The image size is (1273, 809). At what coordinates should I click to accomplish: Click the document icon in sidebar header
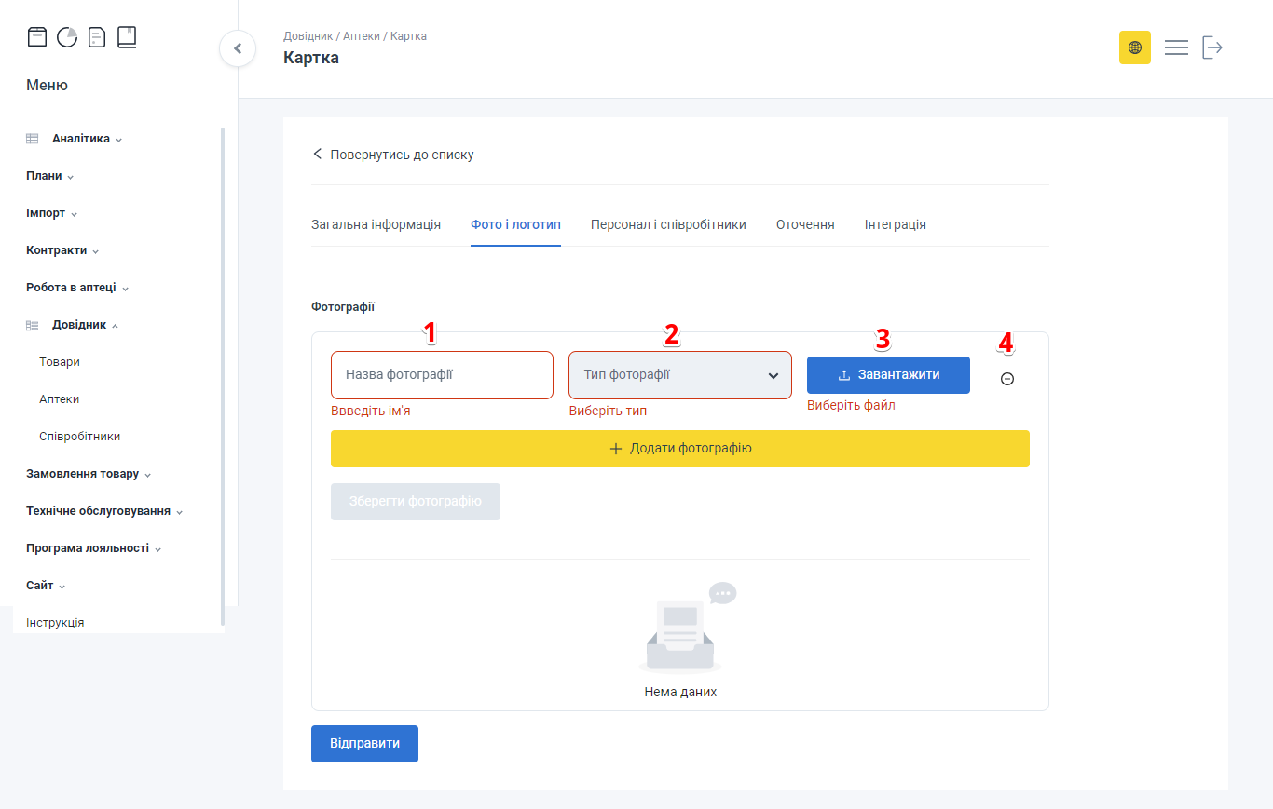click(x=97, y=37)
